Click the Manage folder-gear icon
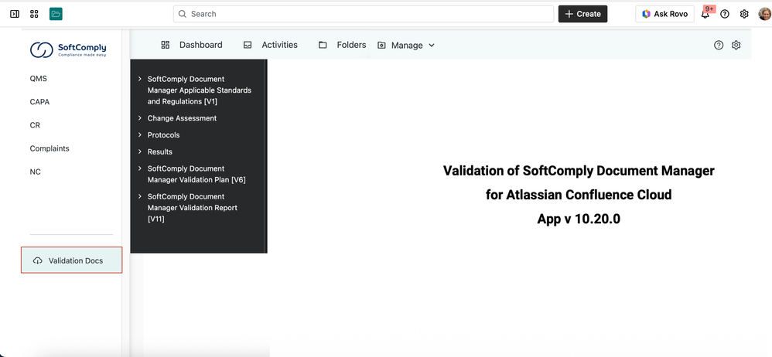 tap(381, 46)
